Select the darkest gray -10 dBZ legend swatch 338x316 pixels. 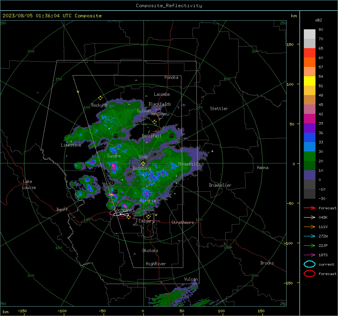(309, 194)
